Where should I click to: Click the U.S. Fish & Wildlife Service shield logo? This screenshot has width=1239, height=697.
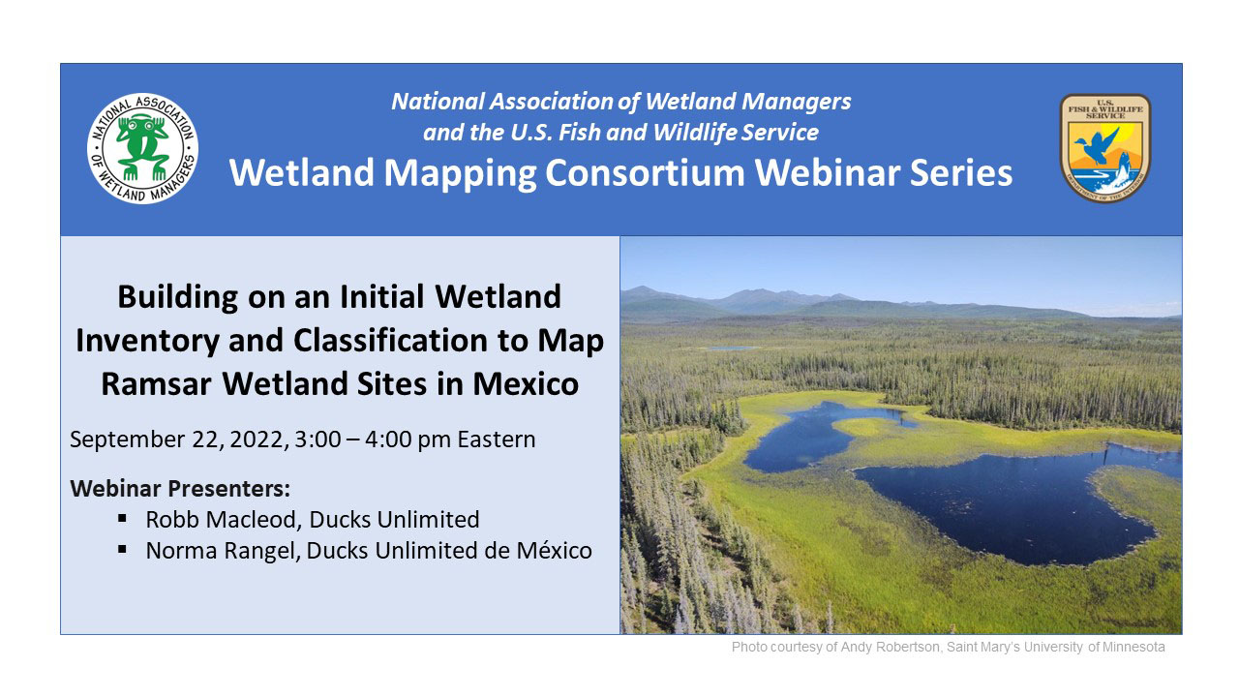pos(1104,148)
